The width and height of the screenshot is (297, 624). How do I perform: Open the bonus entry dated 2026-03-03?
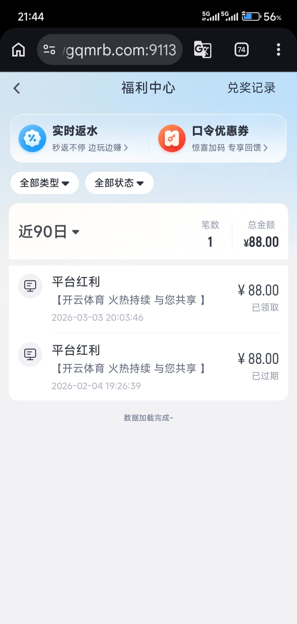(x=149, y=299)
